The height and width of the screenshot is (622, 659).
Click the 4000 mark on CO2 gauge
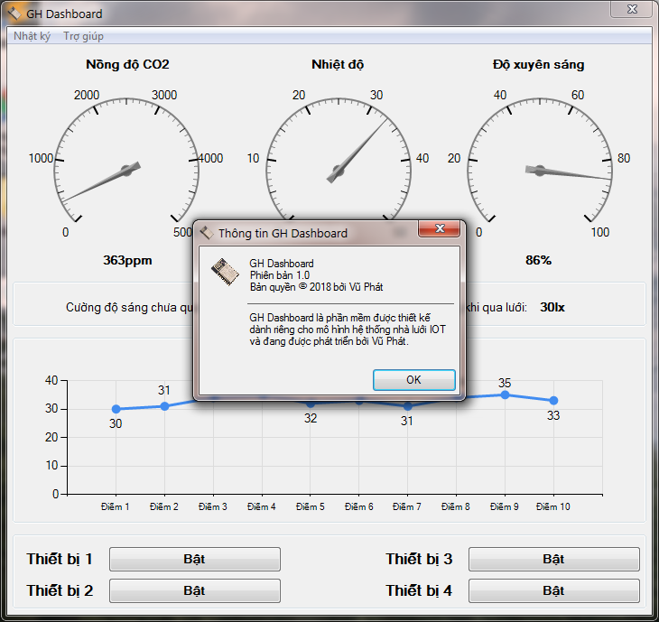pyautogui.click(x=210, y=159)
